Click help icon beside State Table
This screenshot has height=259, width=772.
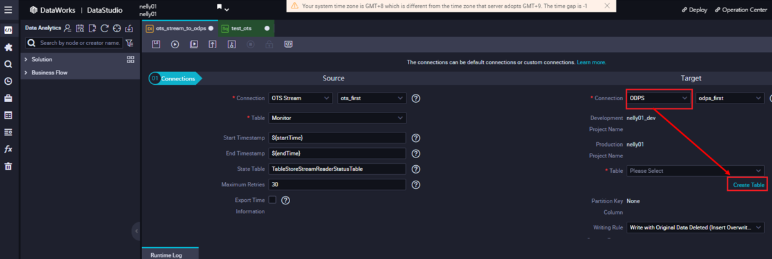tap(416, 169)
